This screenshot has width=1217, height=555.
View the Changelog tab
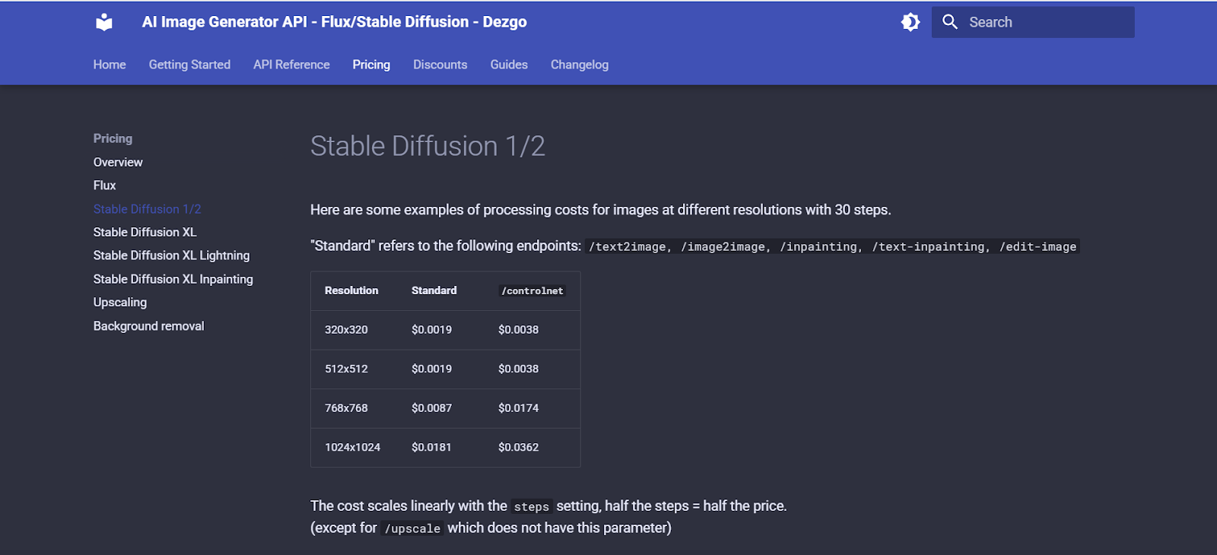580,65
